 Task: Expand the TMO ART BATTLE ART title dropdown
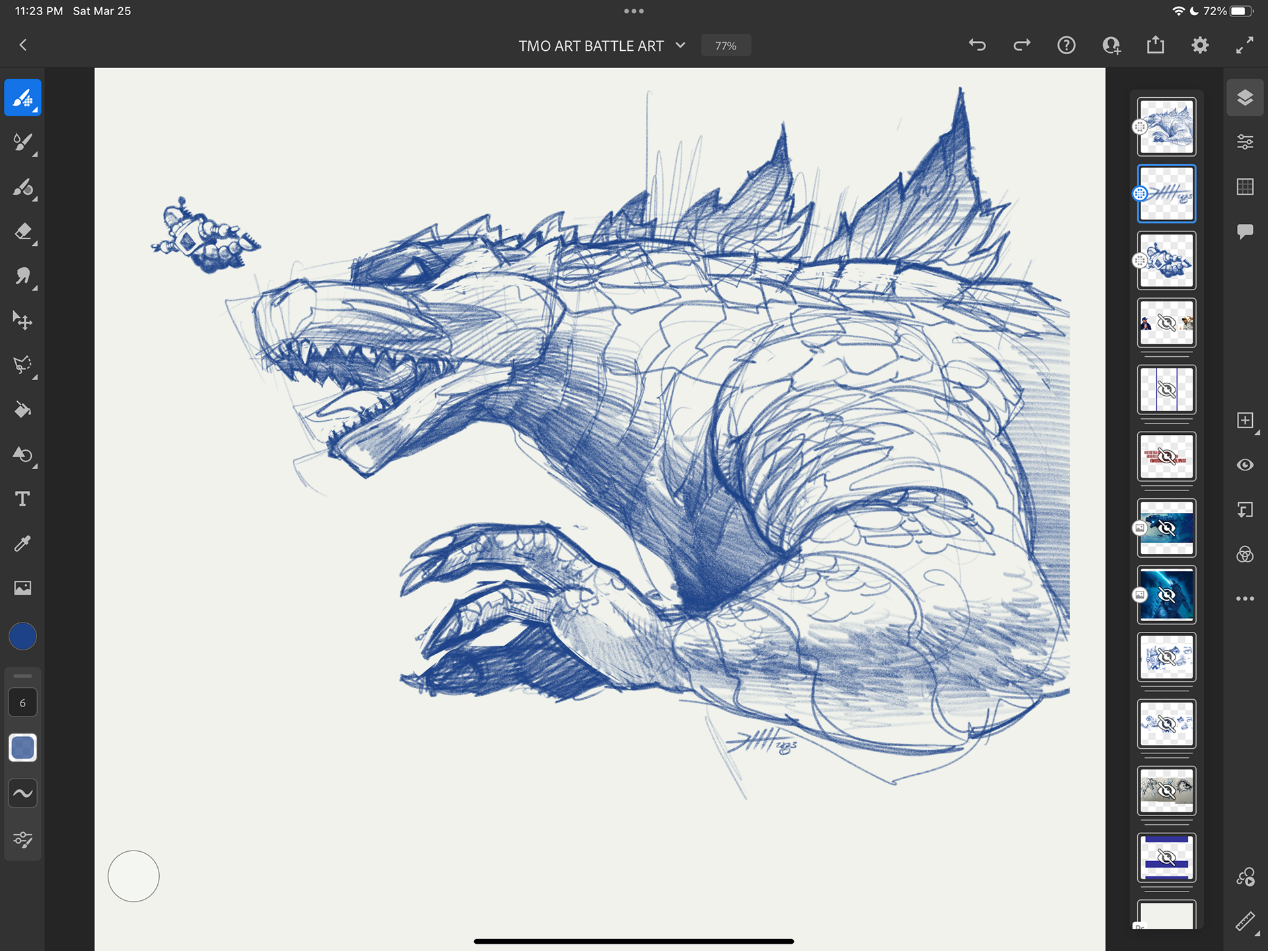680,46
